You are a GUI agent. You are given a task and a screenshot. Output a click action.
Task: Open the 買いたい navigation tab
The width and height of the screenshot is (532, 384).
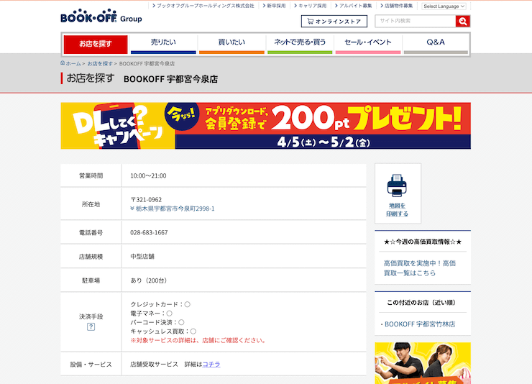click(231, 44)
